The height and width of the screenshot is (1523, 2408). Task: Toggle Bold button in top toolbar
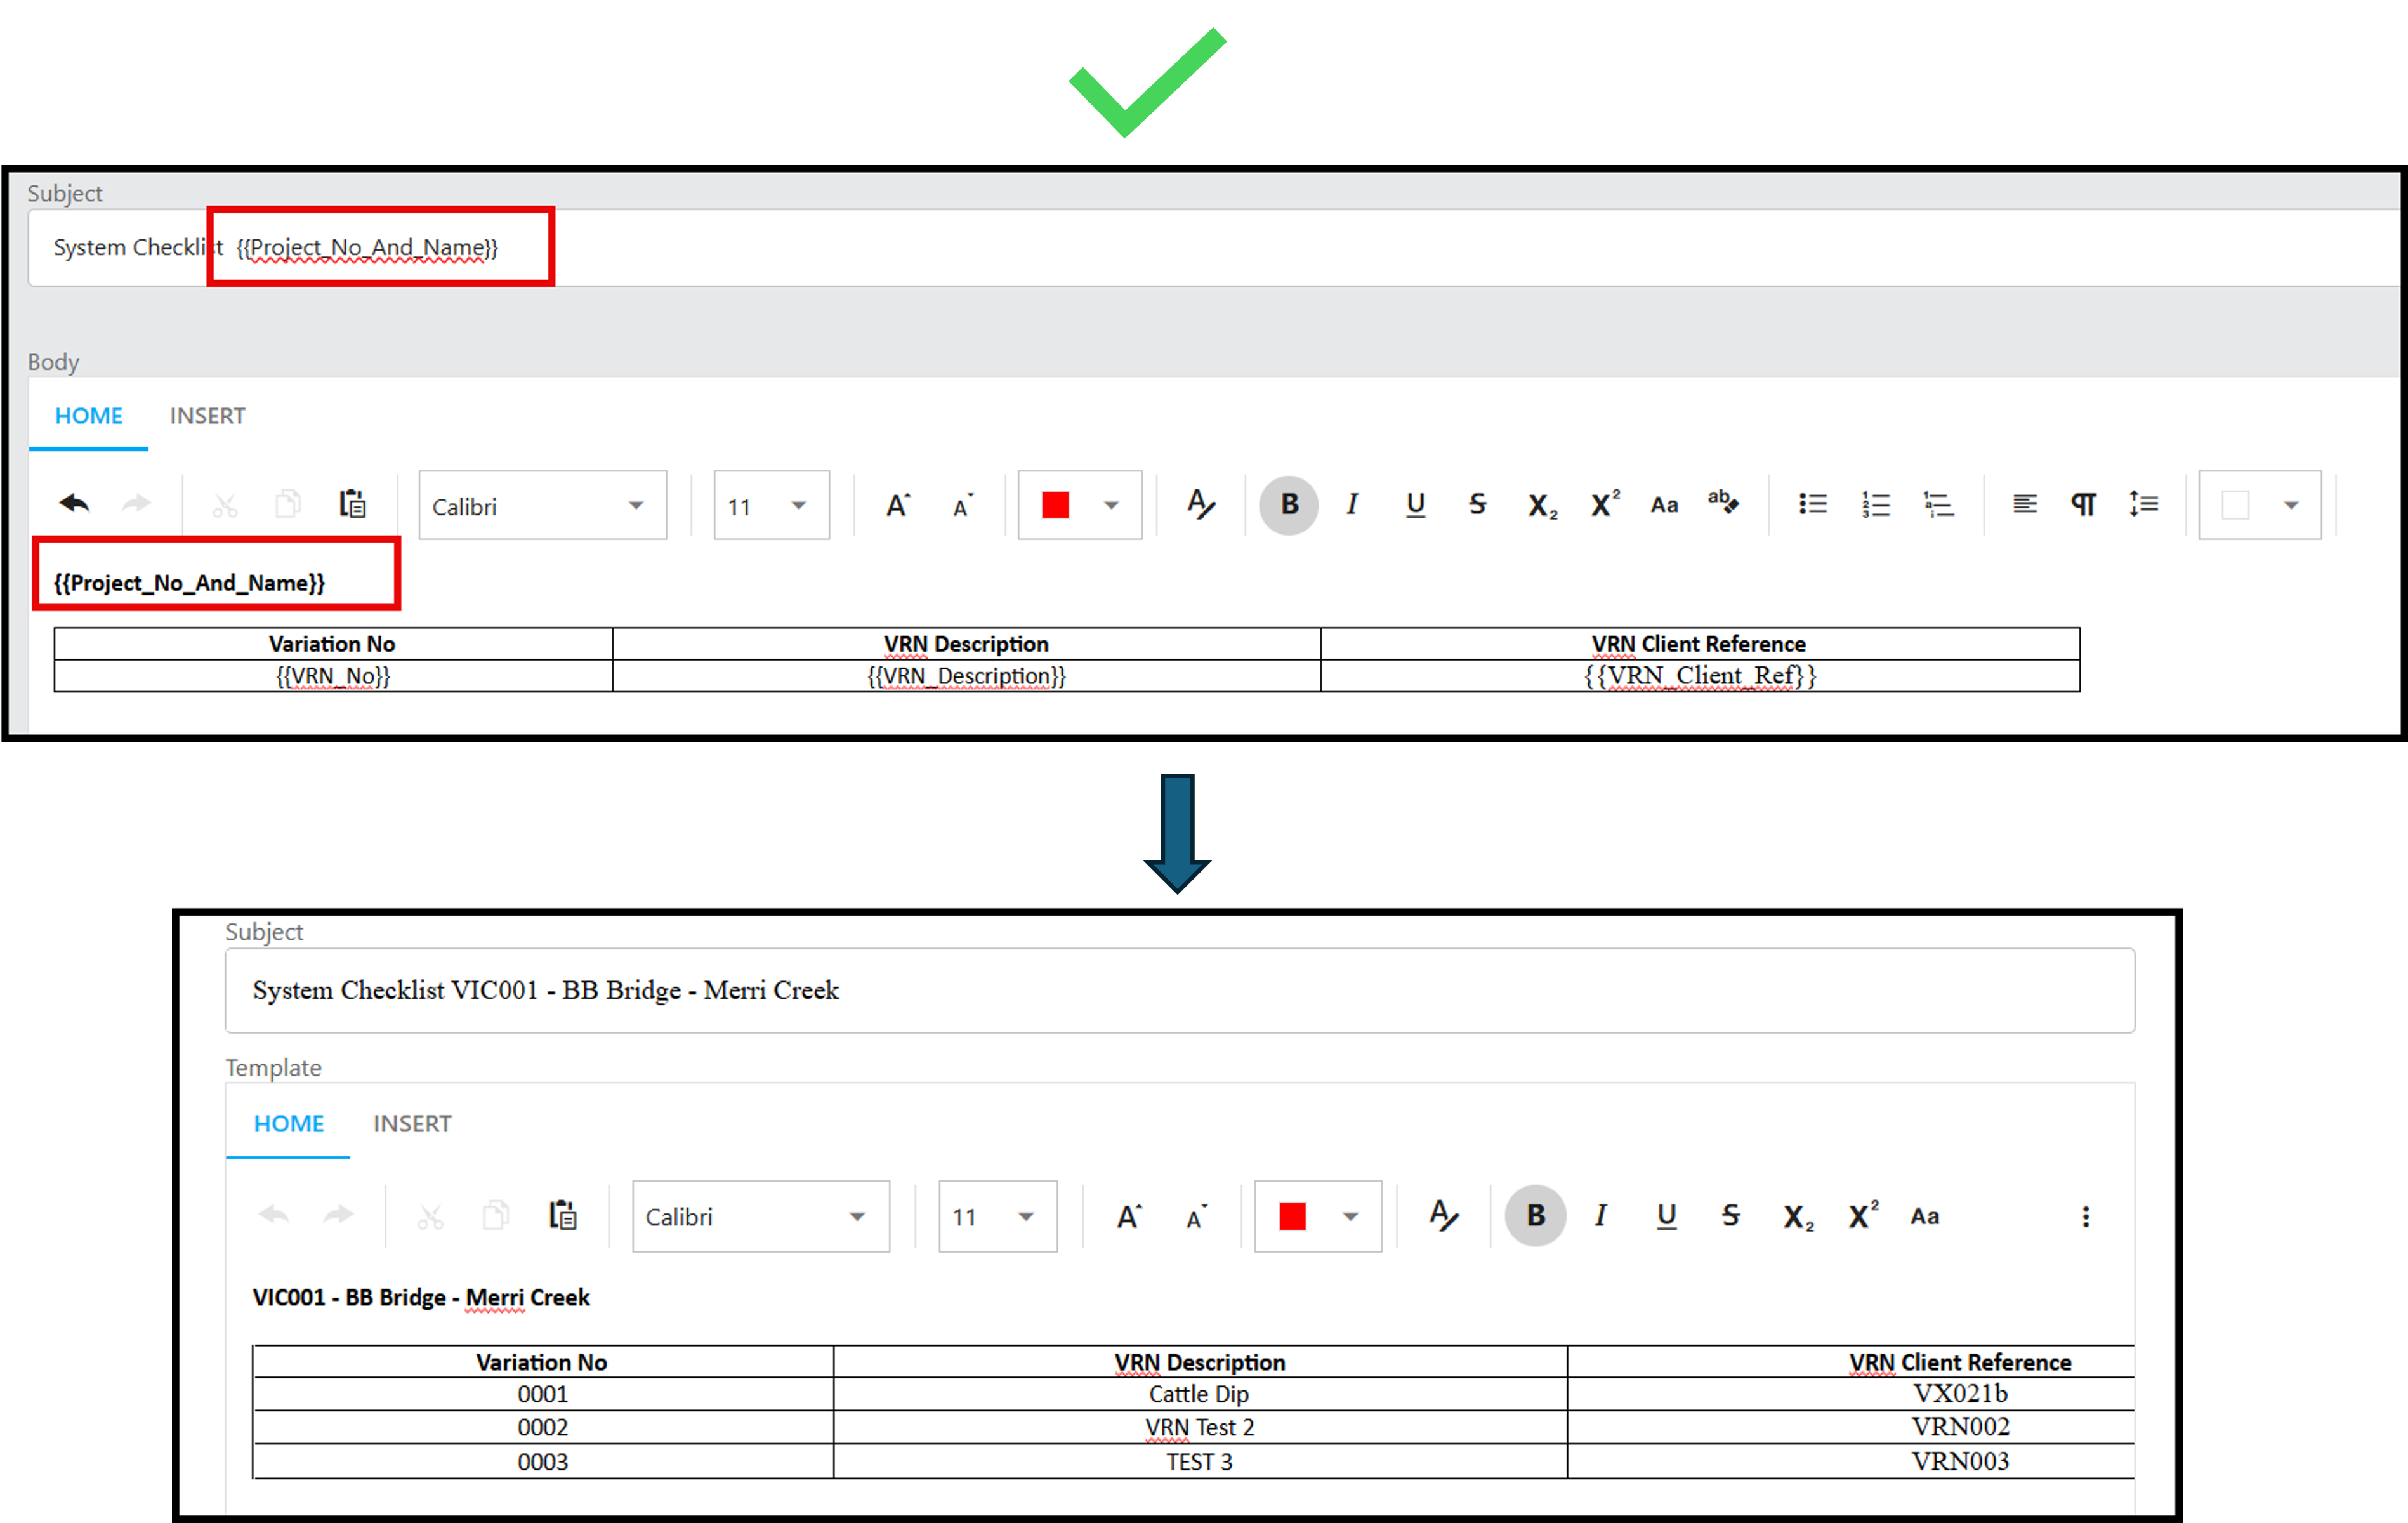point(1288,504)
